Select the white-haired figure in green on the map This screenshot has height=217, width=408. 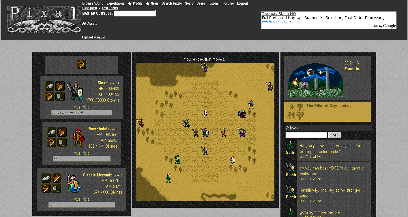(x=168, y=178)
